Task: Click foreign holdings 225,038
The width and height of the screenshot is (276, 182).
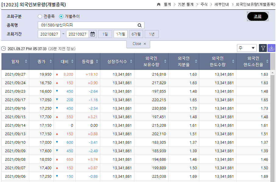Action: (x=159, y=177)
